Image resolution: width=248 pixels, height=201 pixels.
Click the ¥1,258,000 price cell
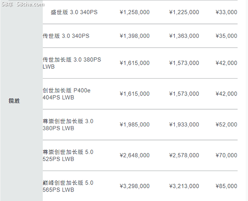point(135,12)
